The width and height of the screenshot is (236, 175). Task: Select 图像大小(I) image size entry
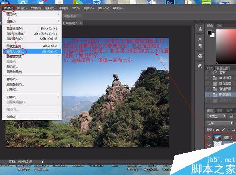click(x=32, y=46)
